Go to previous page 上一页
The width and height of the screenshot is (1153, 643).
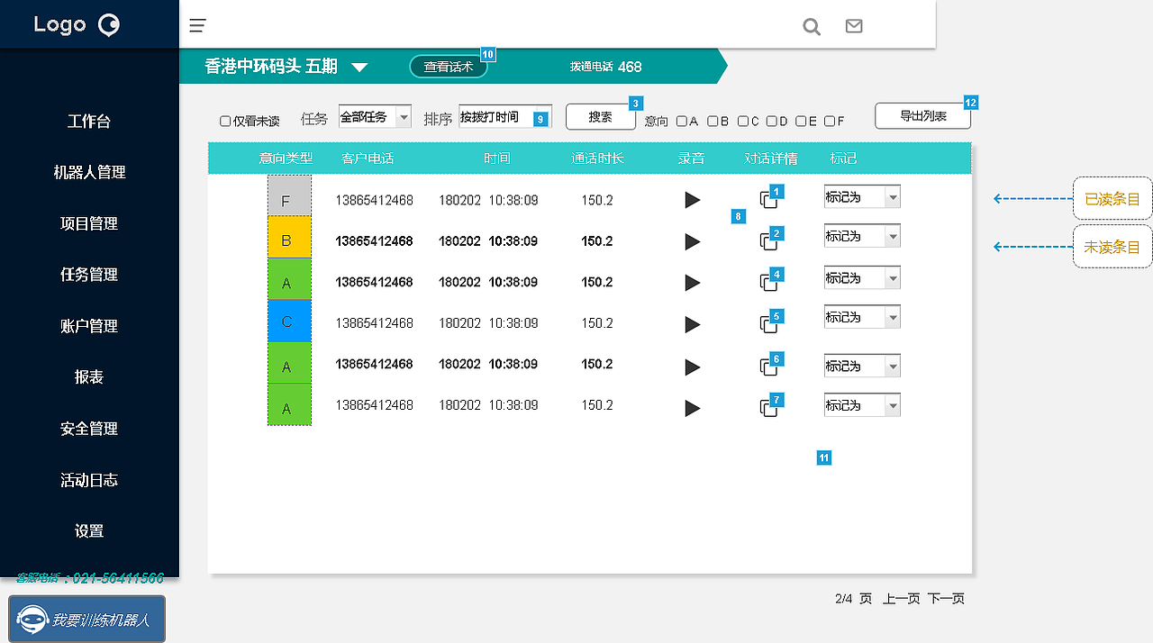click(901, 599)
